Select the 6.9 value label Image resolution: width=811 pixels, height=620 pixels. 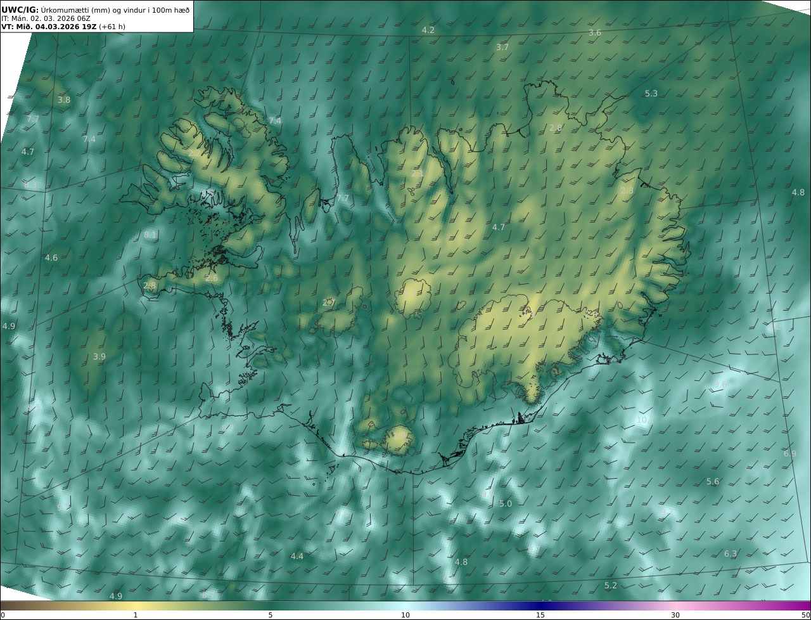pos(790,454)
